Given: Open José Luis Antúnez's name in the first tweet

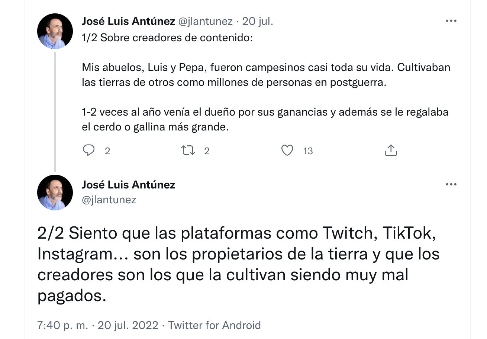Looking at the screenshot, I should tap(128, 22).
